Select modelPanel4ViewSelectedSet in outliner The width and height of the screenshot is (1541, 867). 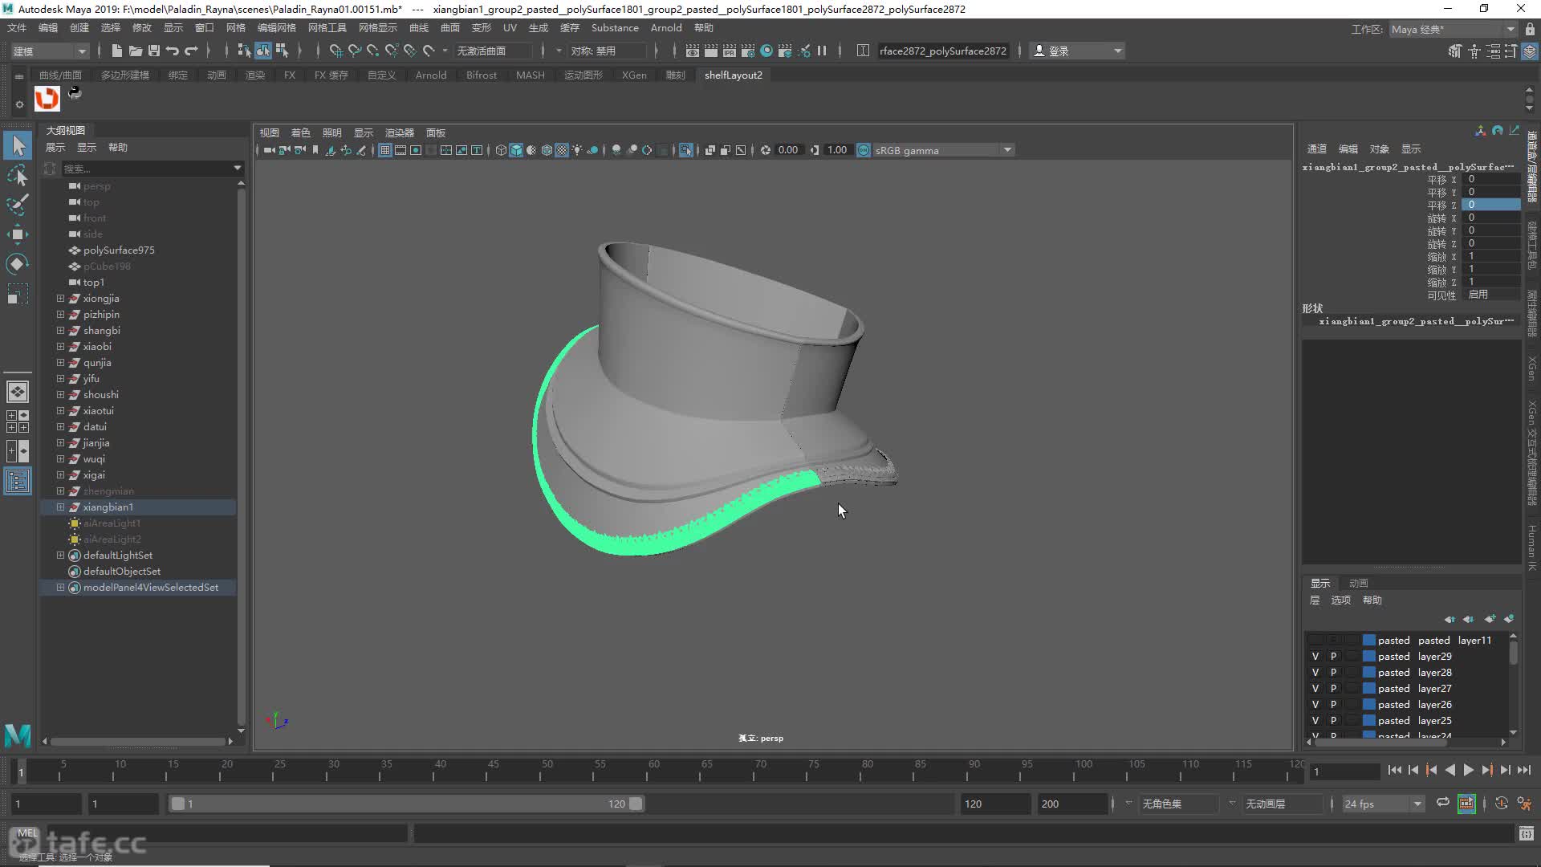pyautogui.click(x=151, y=587)
